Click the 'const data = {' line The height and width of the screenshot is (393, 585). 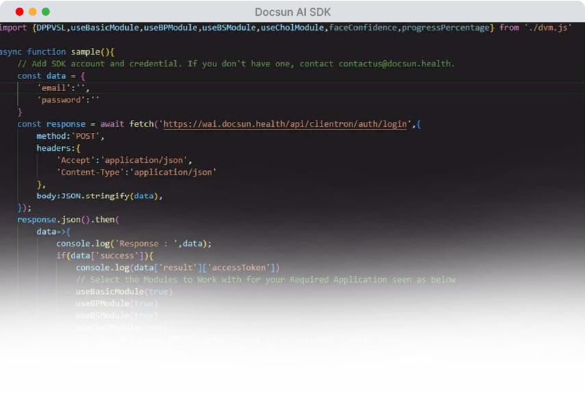[x=51, y=76]
